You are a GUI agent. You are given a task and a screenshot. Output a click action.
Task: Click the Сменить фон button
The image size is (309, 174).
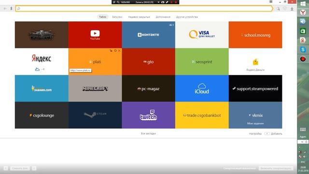(20, 168)
